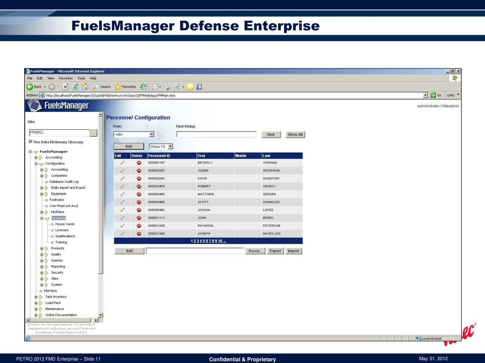Click the Find String input field
485x363 pixels.
[216, 134]
